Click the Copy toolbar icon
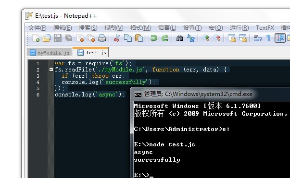This screenshot has height=178, width=290. coord(128,38)
